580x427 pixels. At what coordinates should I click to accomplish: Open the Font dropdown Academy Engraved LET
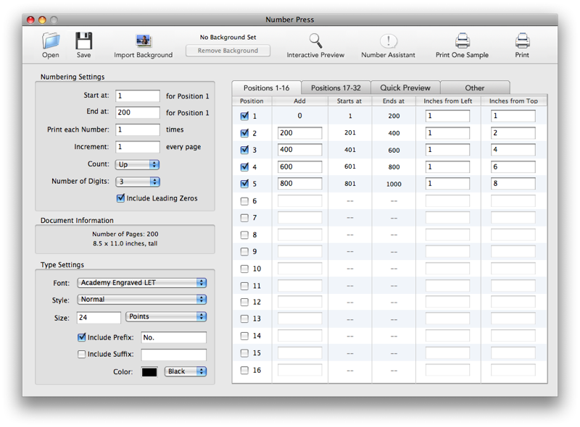click(141, 283)
